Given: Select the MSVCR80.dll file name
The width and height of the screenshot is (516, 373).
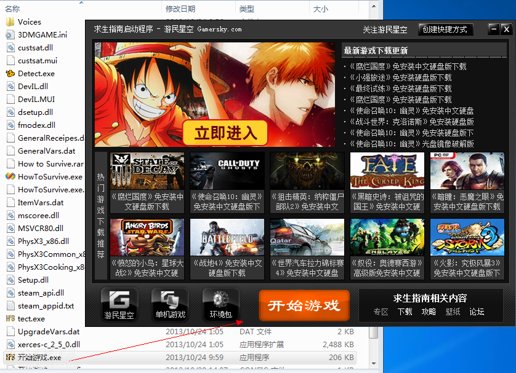Looking at the screenshot, I should pyautogui.click(x=41, y=228).
